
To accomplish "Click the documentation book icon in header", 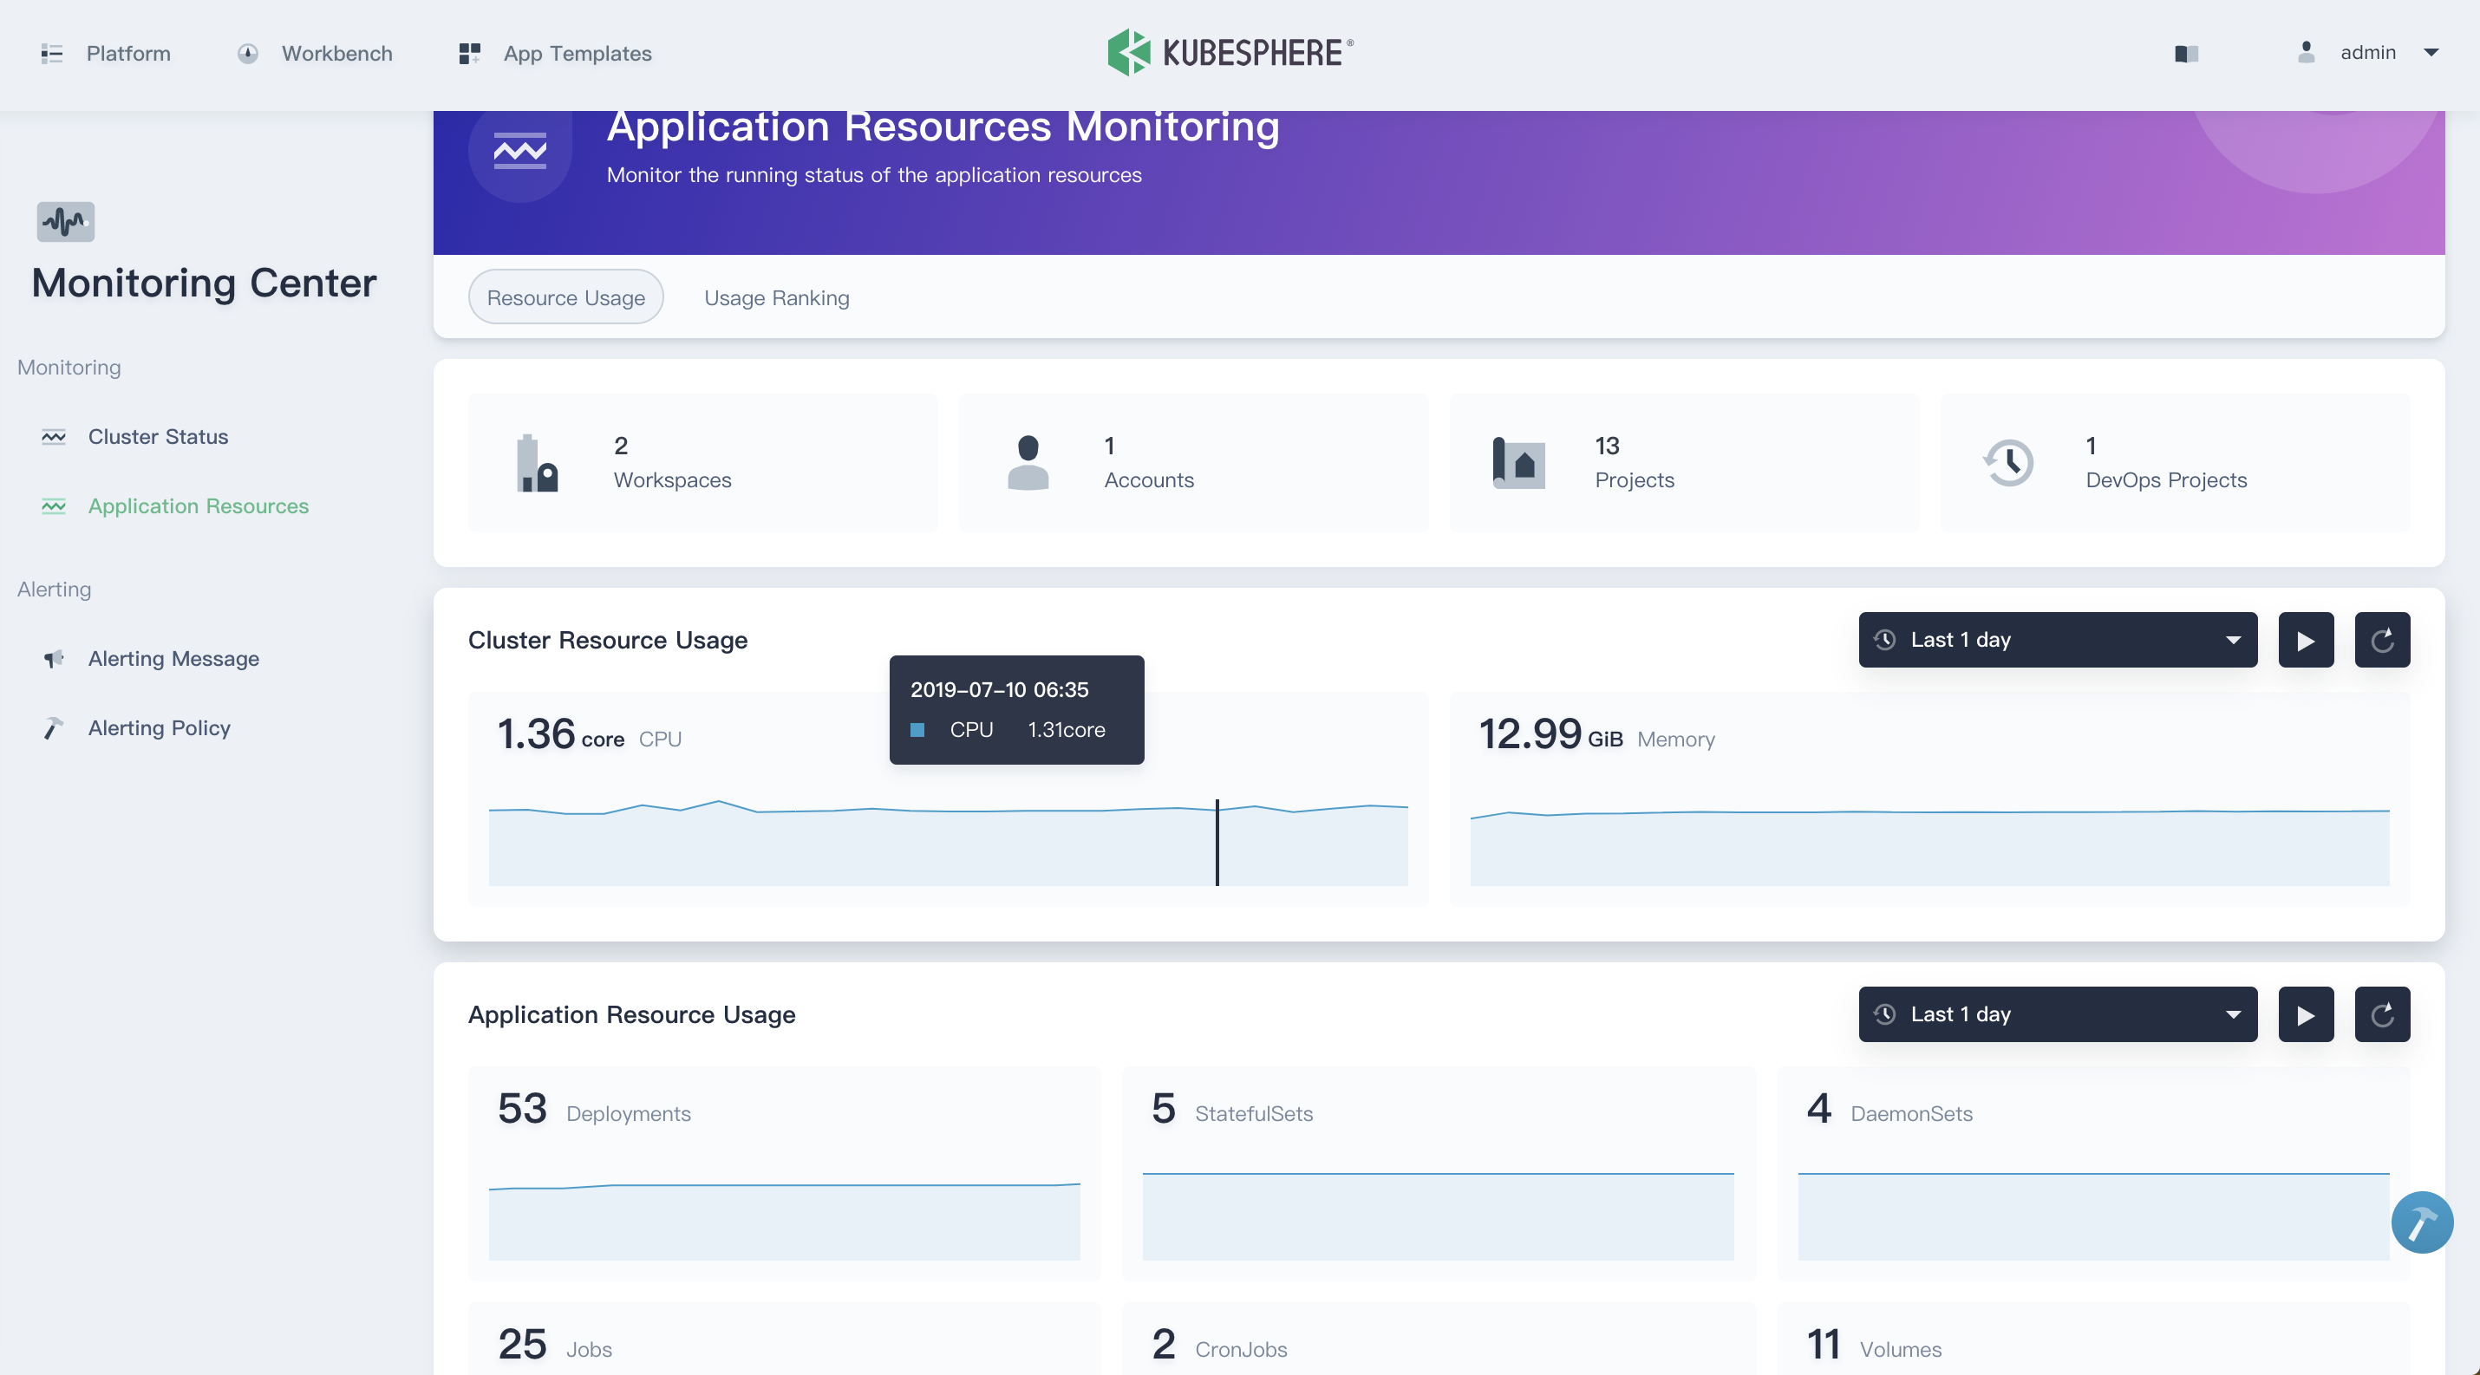I will click(x=2185, y=53).
